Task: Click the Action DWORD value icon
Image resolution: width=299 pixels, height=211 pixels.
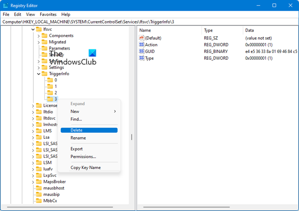Action: click(x=141, y=44)
